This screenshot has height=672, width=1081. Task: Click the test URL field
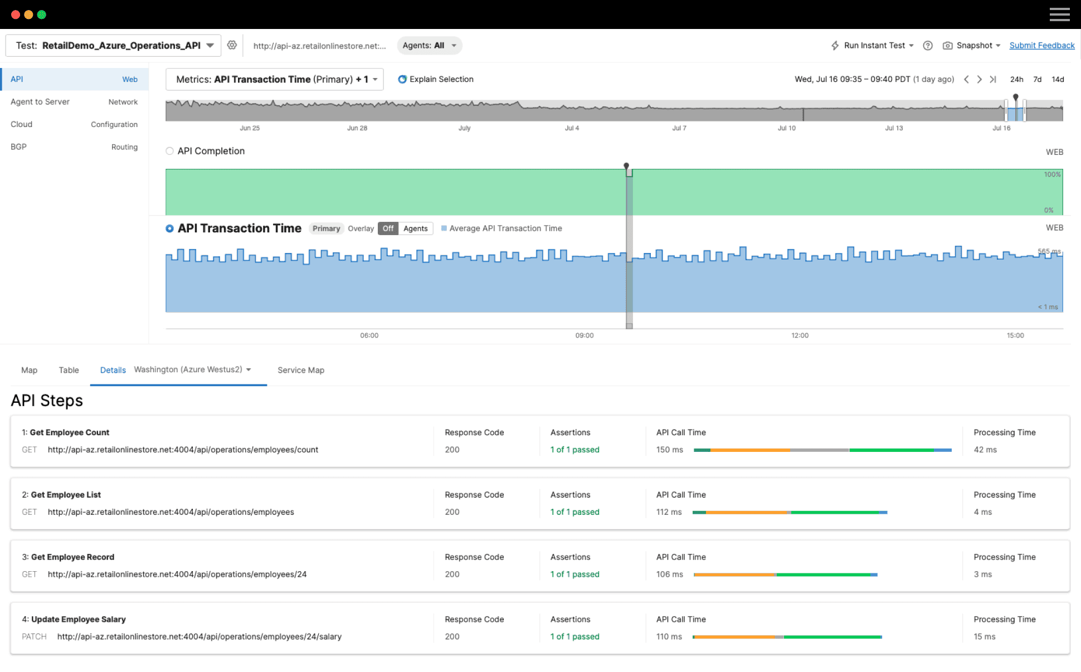(320, 45)
